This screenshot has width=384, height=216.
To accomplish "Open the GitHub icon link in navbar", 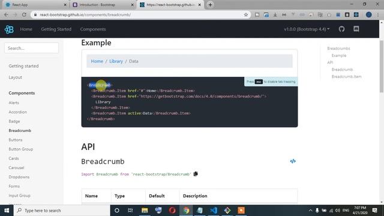I will point(341,29).
